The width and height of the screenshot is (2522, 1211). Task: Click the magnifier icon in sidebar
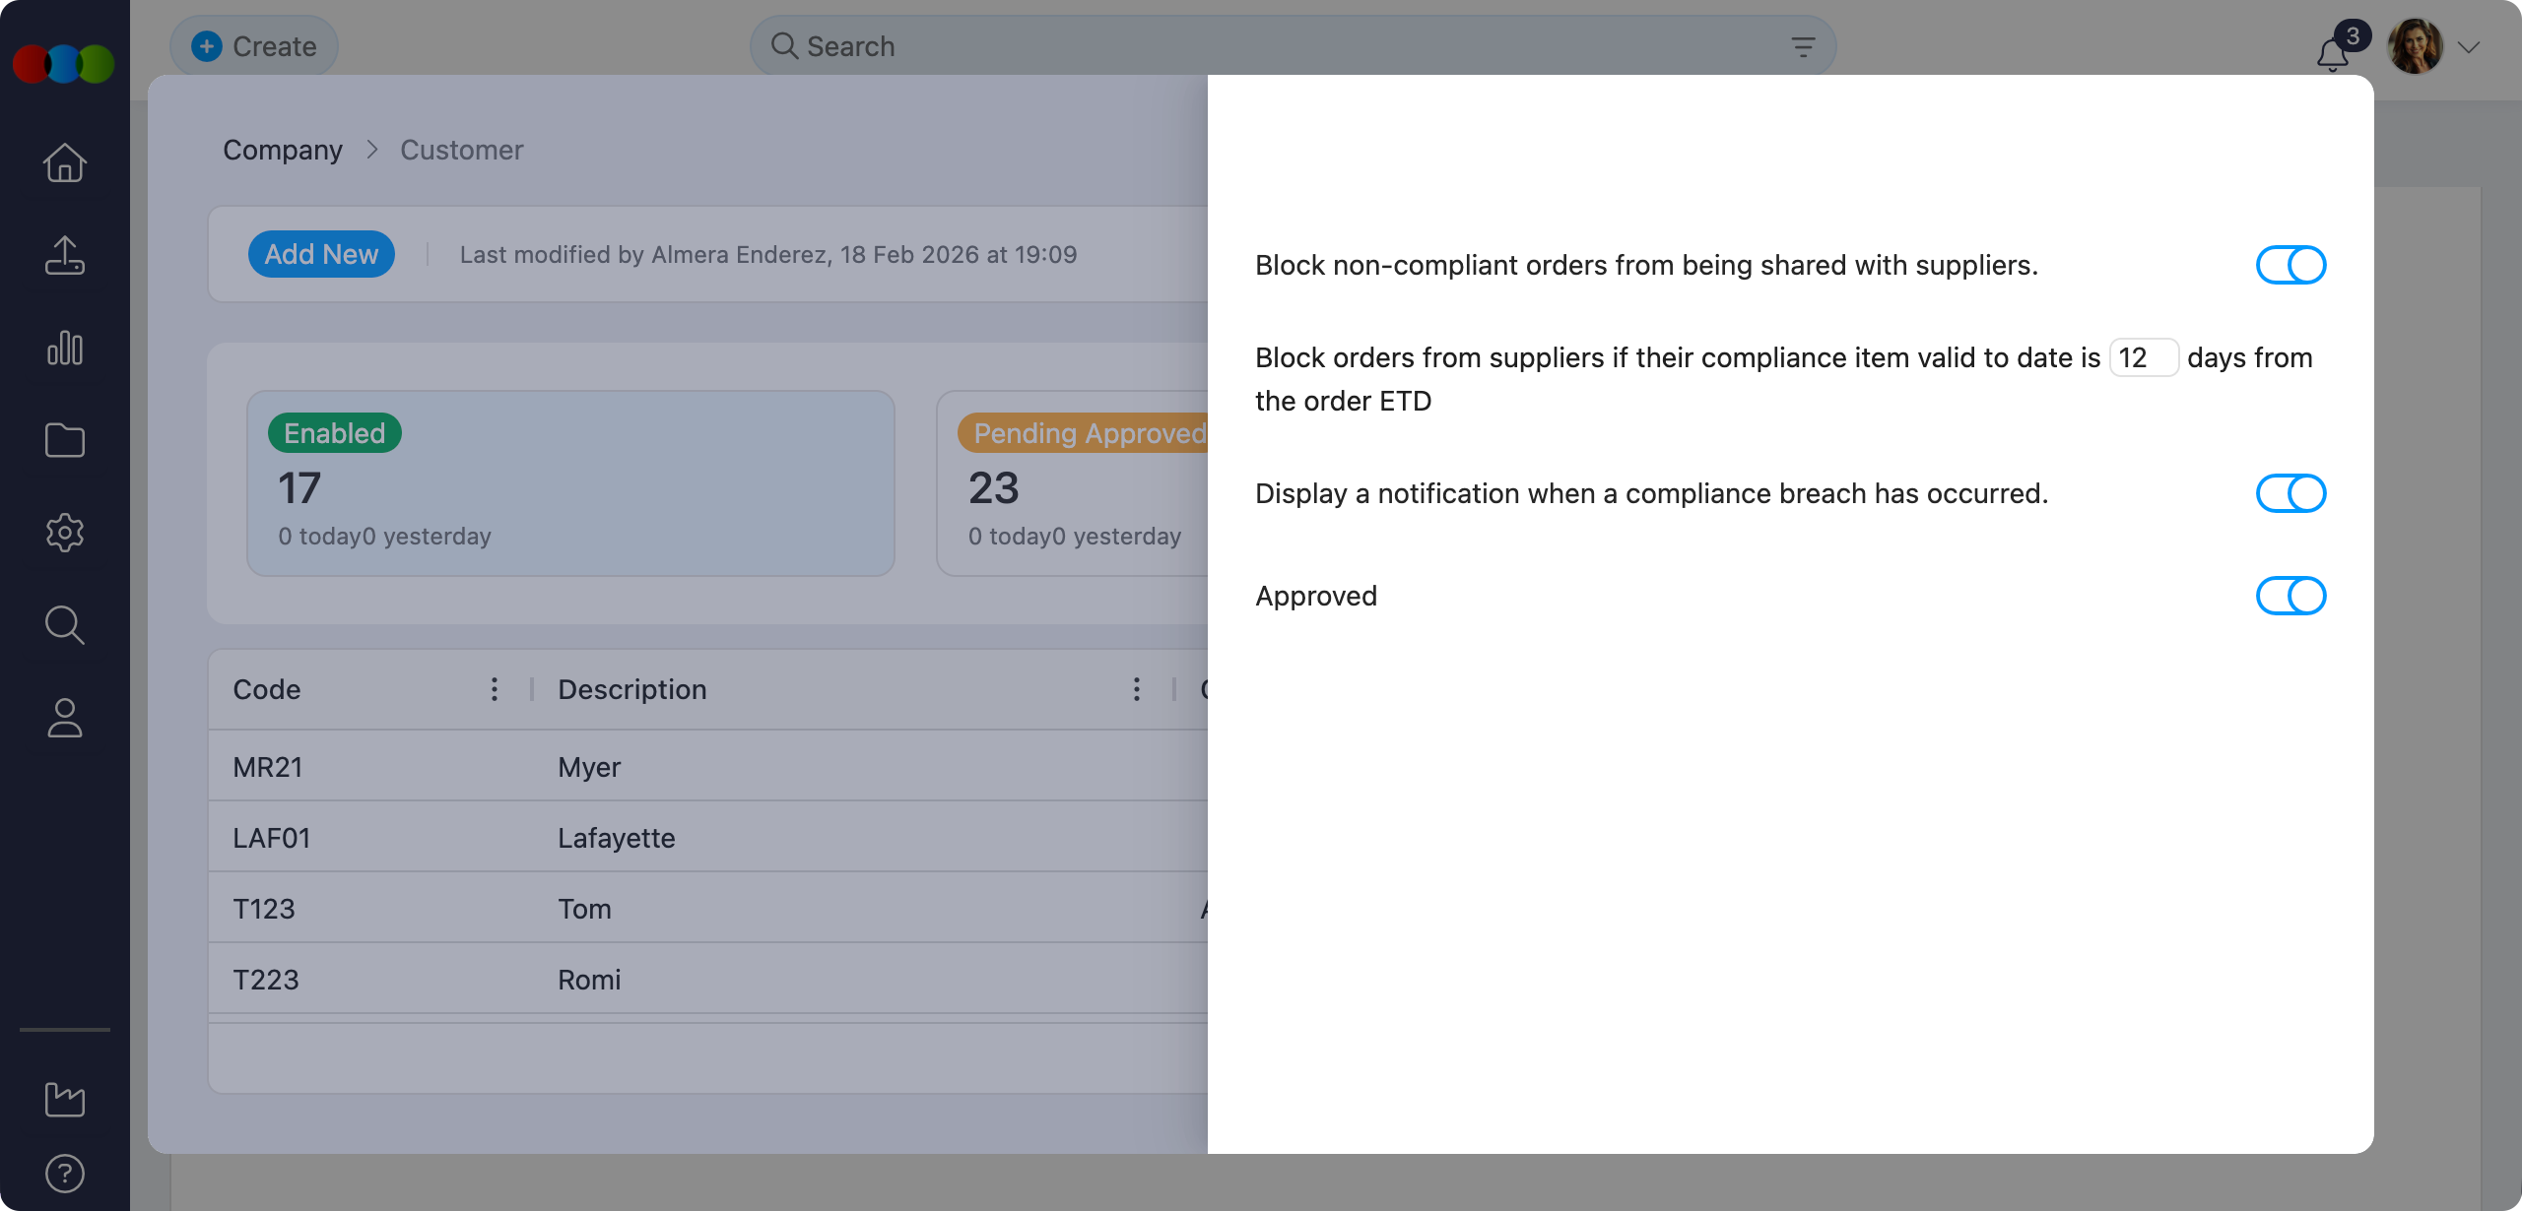click(x=65, y=625)
